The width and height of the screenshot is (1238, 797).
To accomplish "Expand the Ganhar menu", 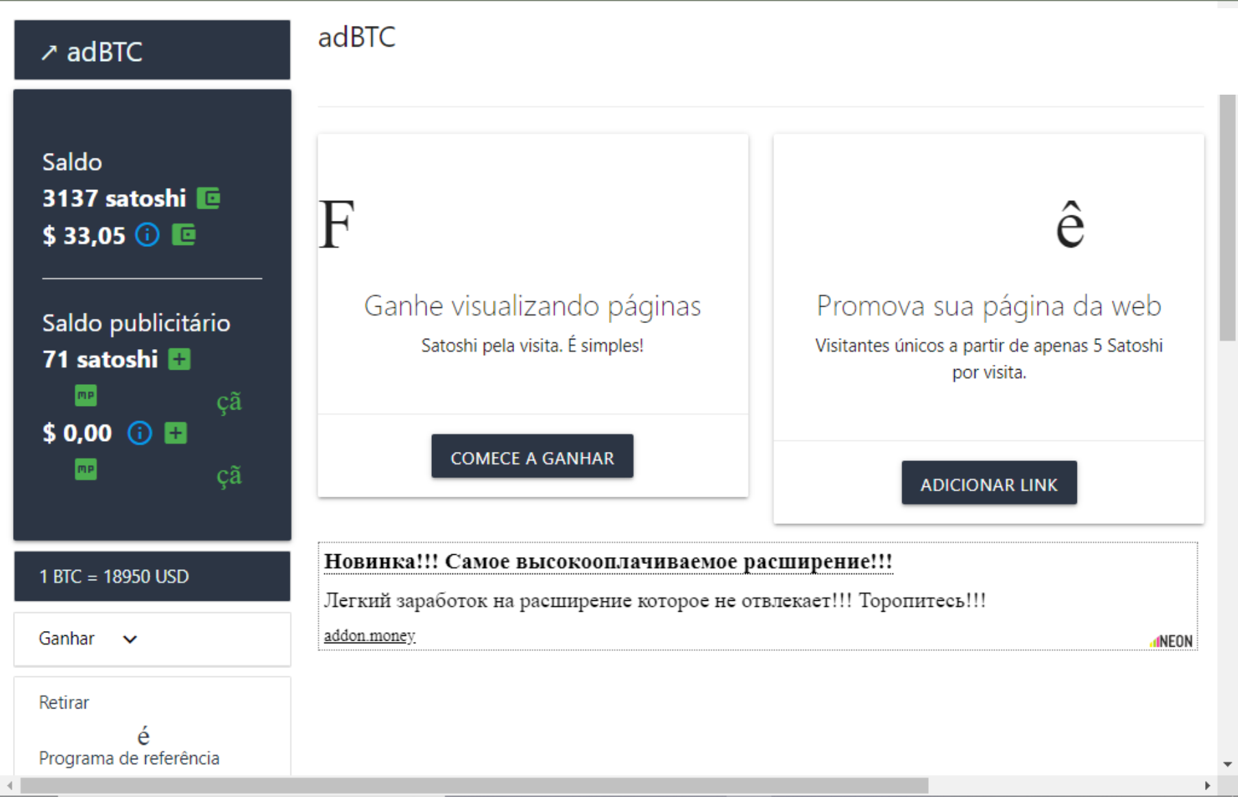I will coord(152,639).
